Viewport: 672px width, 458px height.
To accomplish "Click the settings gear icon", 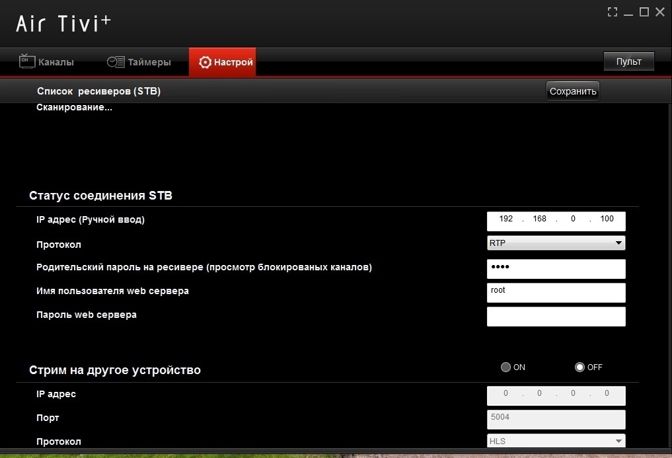I will coord(205,62).
